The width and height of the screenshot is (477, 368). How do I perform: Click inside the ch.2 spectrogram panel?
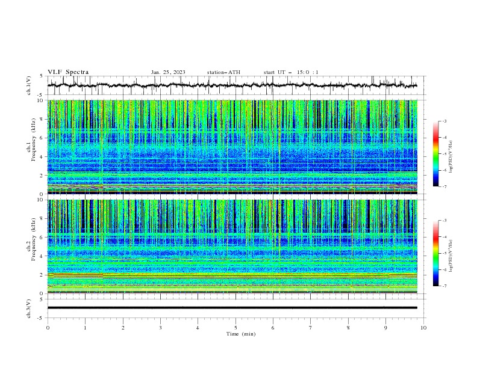coord(232,247)
